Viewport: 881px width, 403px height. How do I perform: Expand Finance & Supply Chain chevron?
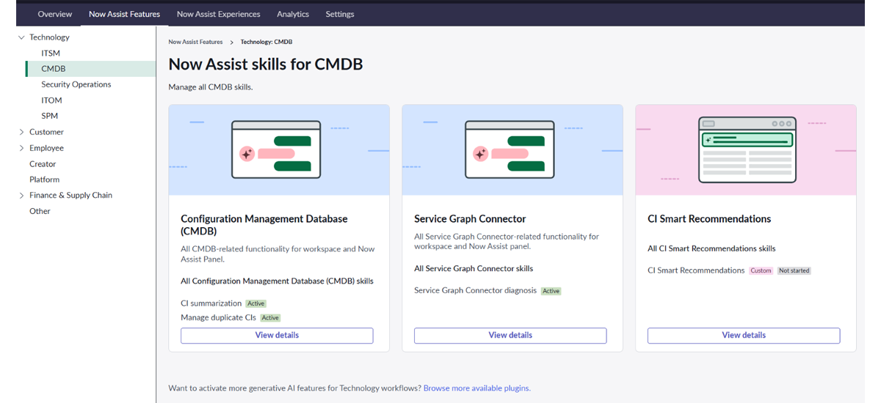(x=21, y=196)
